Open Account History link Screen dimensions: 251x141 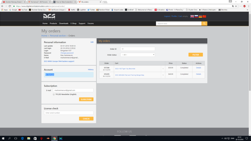click(91, 69)
